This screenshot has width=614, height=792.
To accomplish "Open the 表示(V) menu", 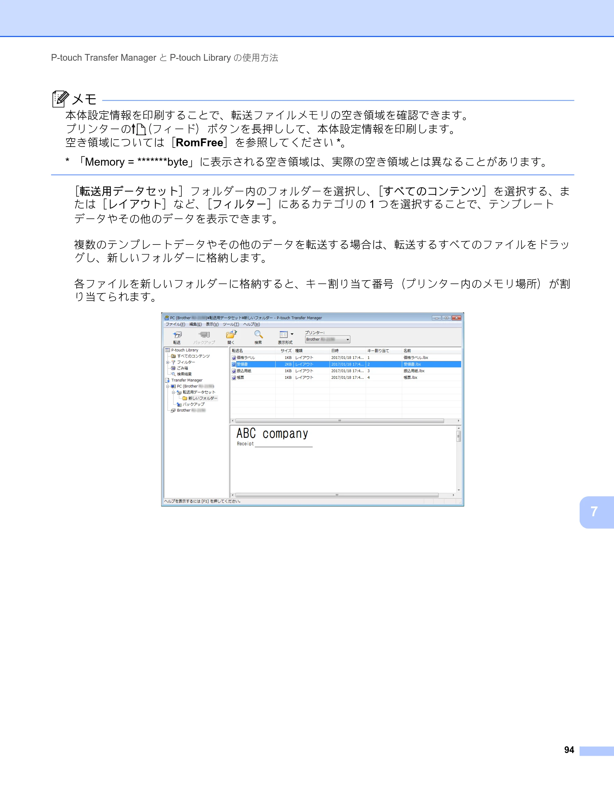I will coord(212,324).
